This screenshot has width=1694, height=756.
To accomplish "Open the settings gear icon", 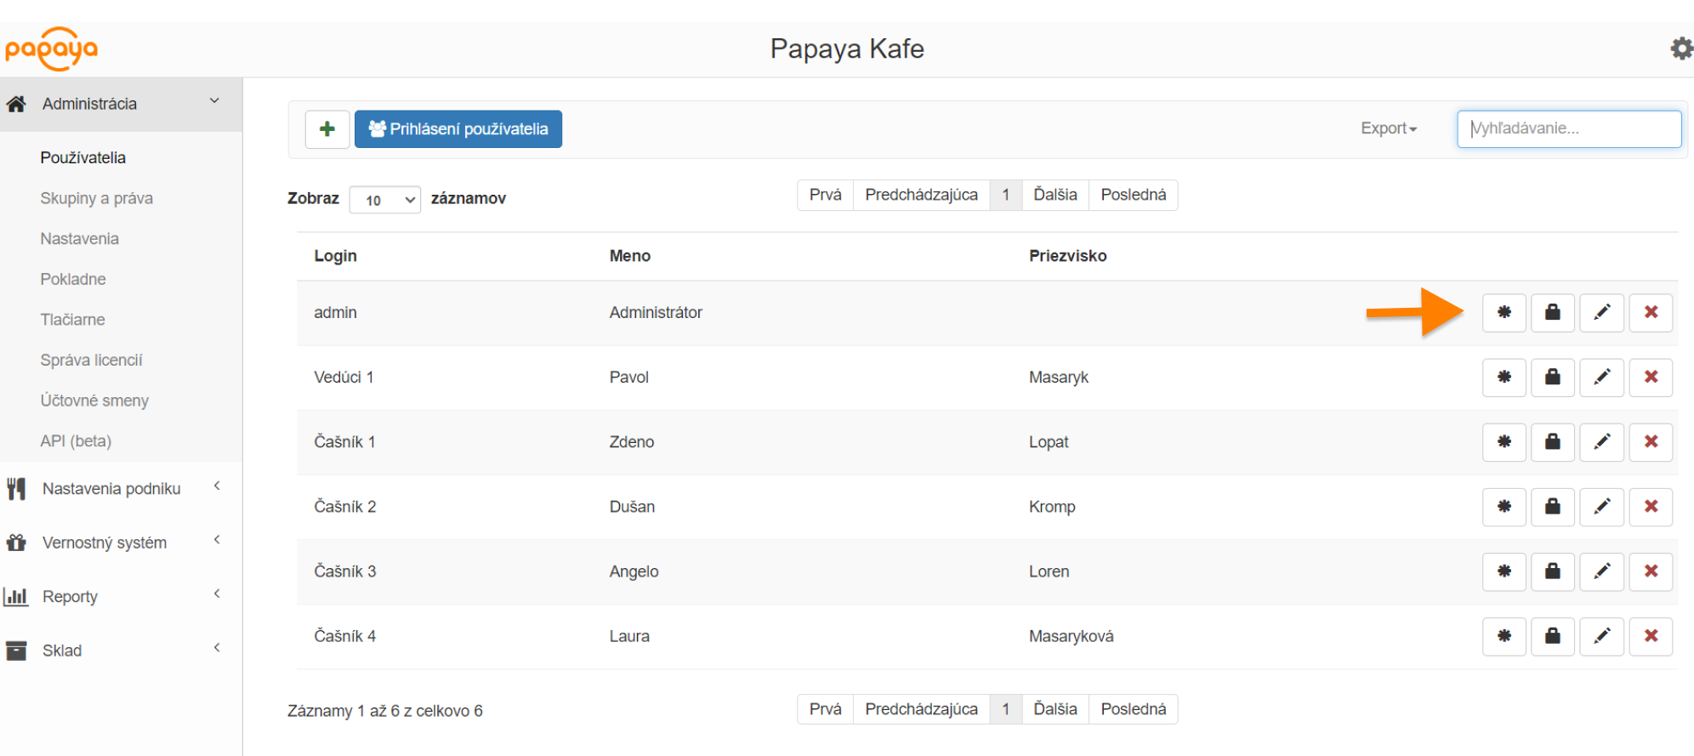I will (x=1680, y=48).
